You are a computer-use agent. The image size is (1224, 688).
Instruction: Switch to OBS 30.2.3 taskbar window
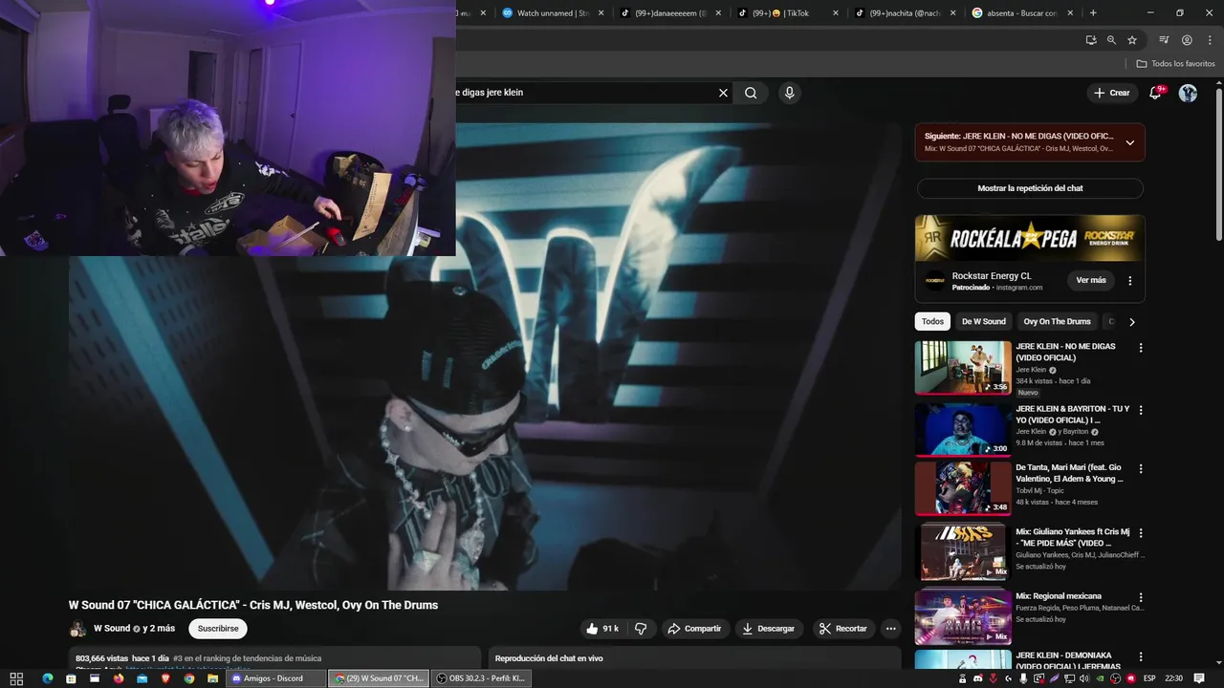[x=481, y=678]
